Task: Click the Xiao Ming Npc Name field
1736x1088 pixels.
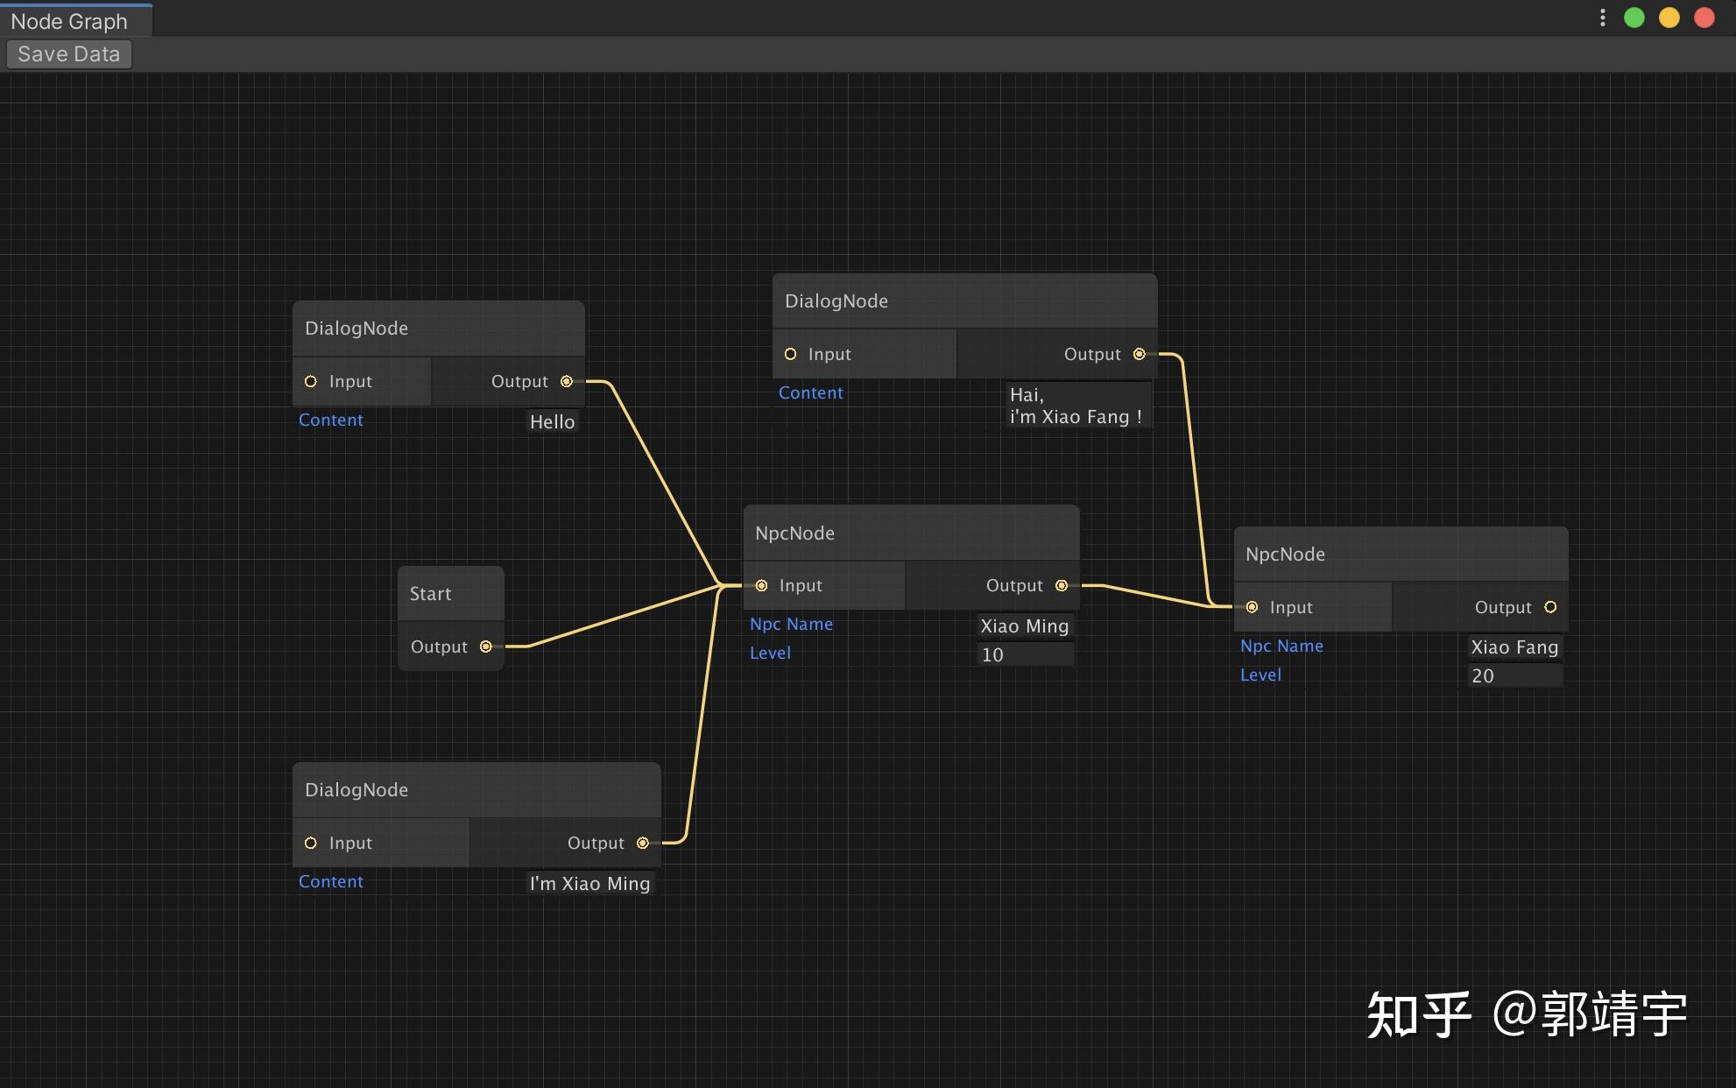Action: 1024,625
